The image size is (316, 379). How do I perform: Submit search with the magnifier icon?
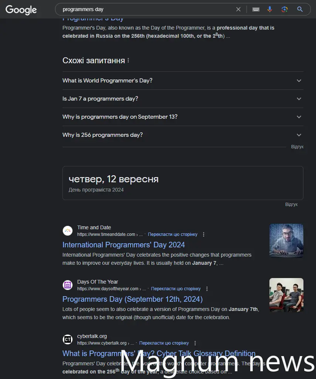pos(300,9)
